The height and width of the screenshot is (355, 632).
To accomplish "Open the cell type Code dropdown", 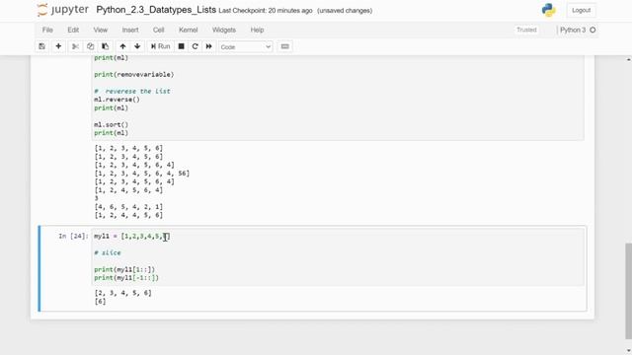I will (246, 47).
